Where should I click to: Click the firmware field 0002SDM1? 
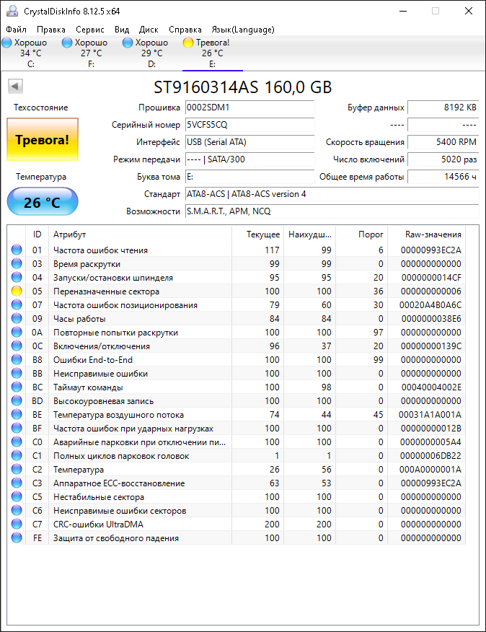[x=249, y=107]
